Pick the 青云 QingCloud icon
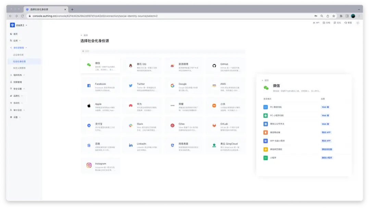370x208 pixels. [214, 145]
